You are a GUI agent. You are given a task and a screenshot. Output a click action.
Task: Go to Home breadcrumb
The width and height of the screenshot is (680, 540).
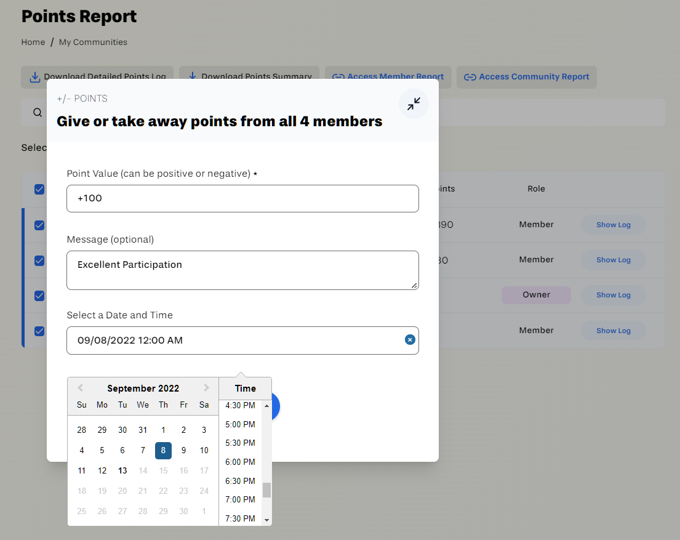(x=33, y=42)
